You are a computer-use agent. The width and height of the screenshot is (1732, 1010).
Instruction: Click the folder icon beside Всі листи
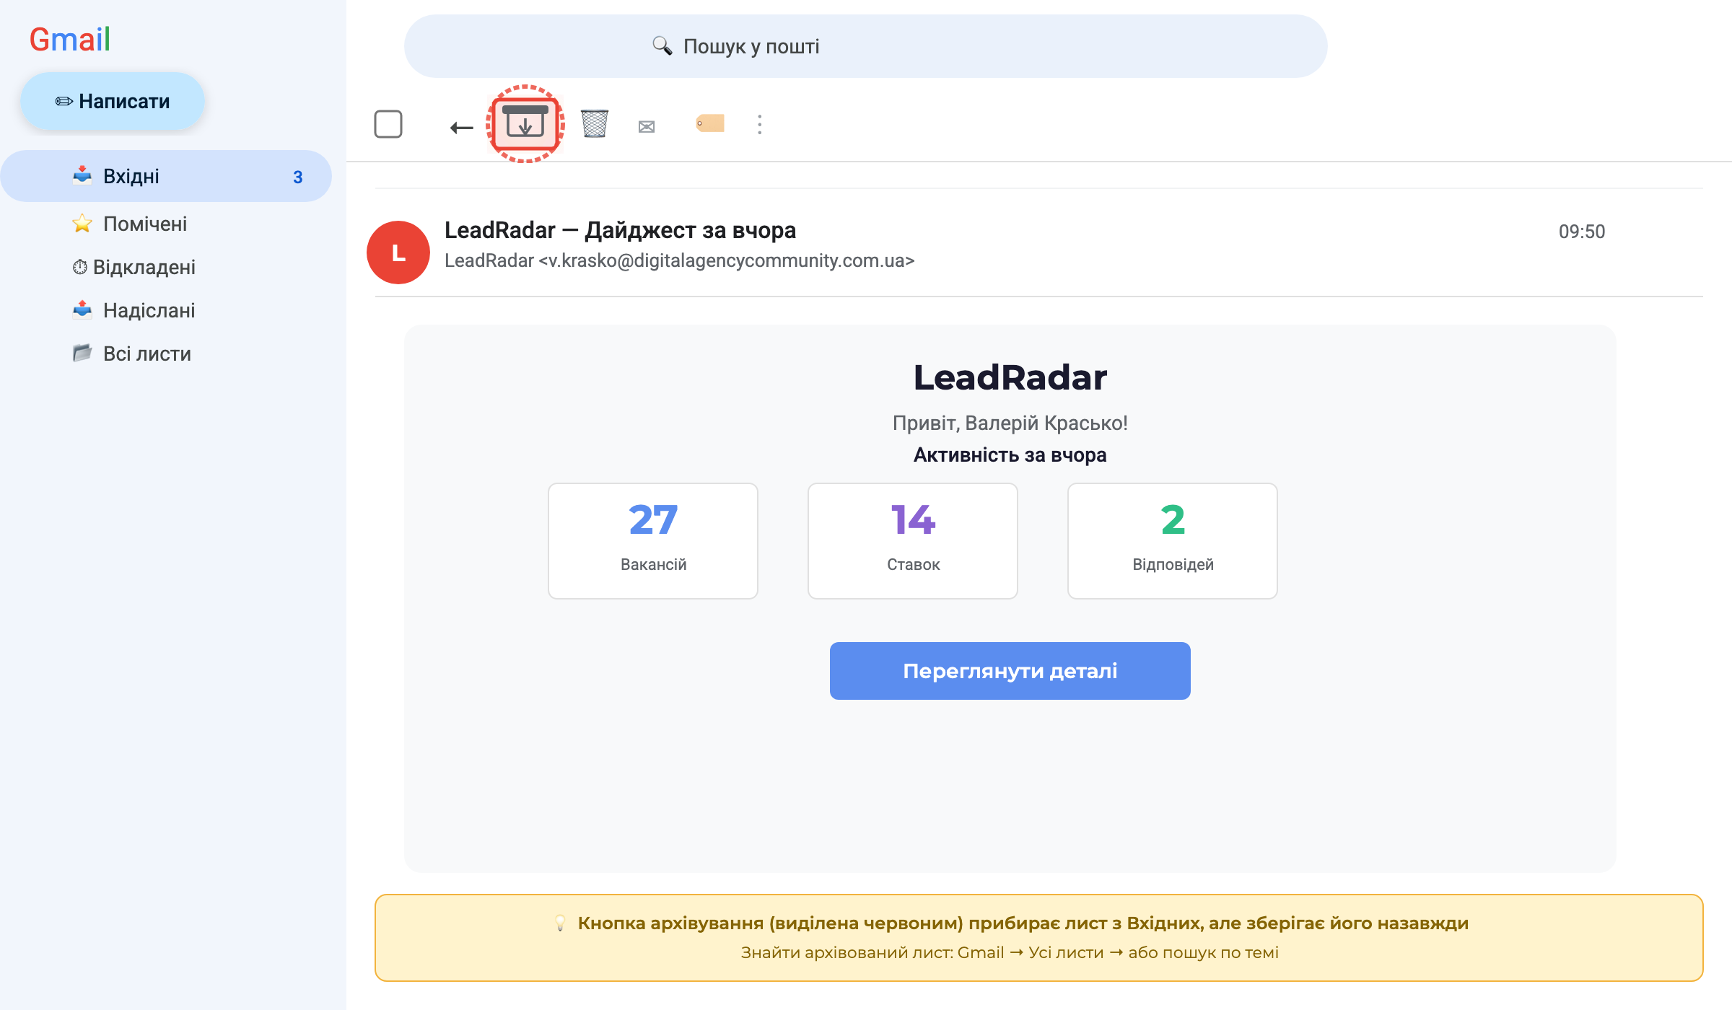pyautogui.click(x=82, y=353)
